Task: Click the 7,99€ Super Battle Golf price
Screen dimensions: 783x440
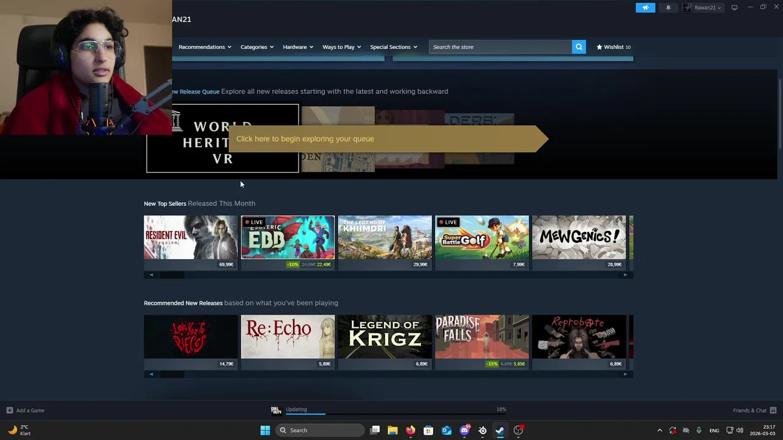Action: [519, 265]
